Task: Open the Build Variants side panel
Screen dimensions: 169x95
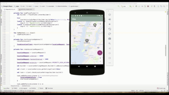Action: click(1, 70)
